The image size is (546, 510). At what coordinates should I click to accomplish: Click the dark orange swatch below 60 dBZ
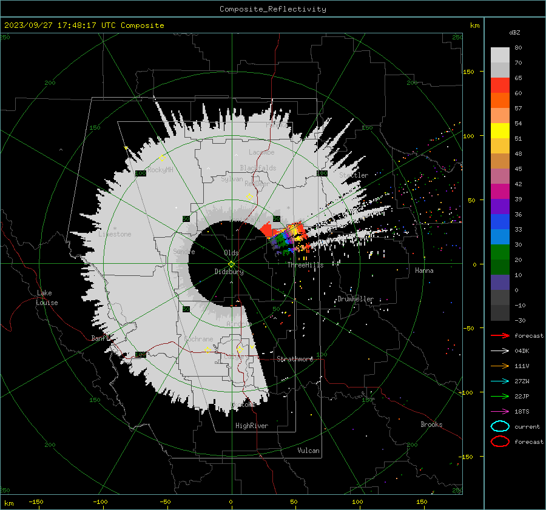pos(500,101)
